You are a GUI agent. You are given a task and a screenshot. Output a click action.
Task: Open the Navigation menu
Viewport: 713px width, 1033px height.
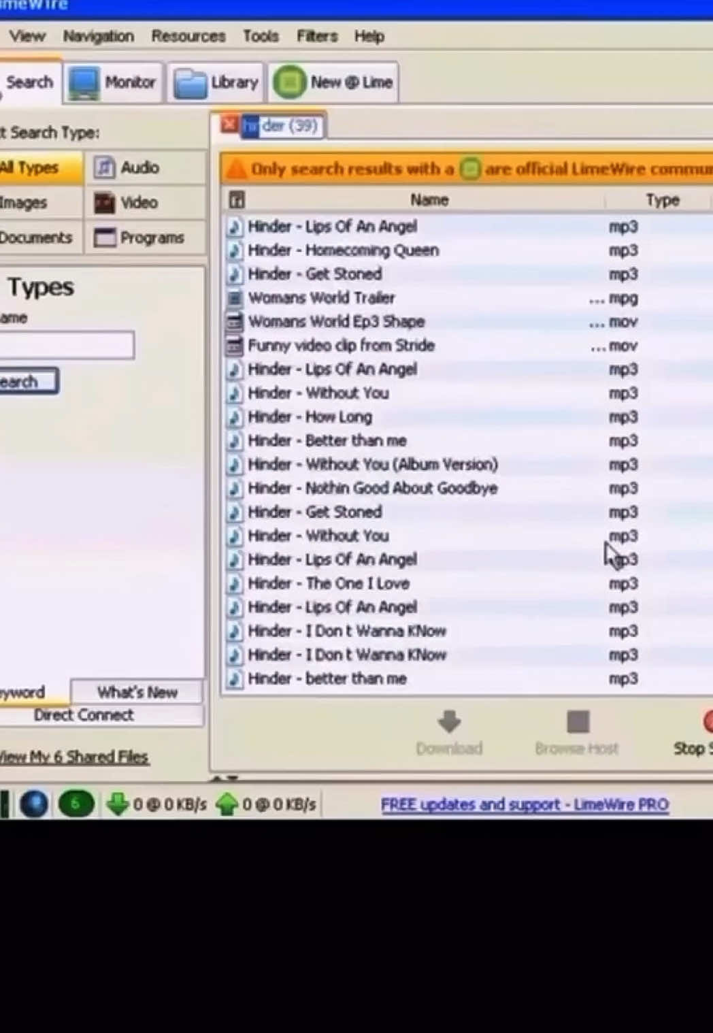(99, 36)
